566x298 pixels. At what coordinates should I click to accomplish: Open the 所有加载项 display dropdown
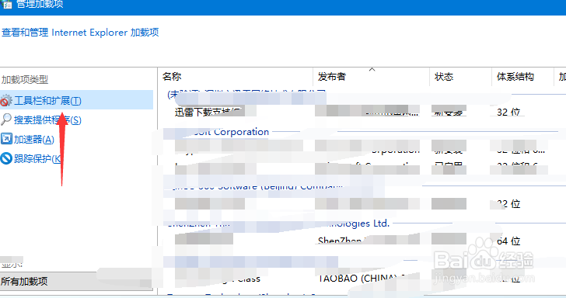click(x=76, y=281)
